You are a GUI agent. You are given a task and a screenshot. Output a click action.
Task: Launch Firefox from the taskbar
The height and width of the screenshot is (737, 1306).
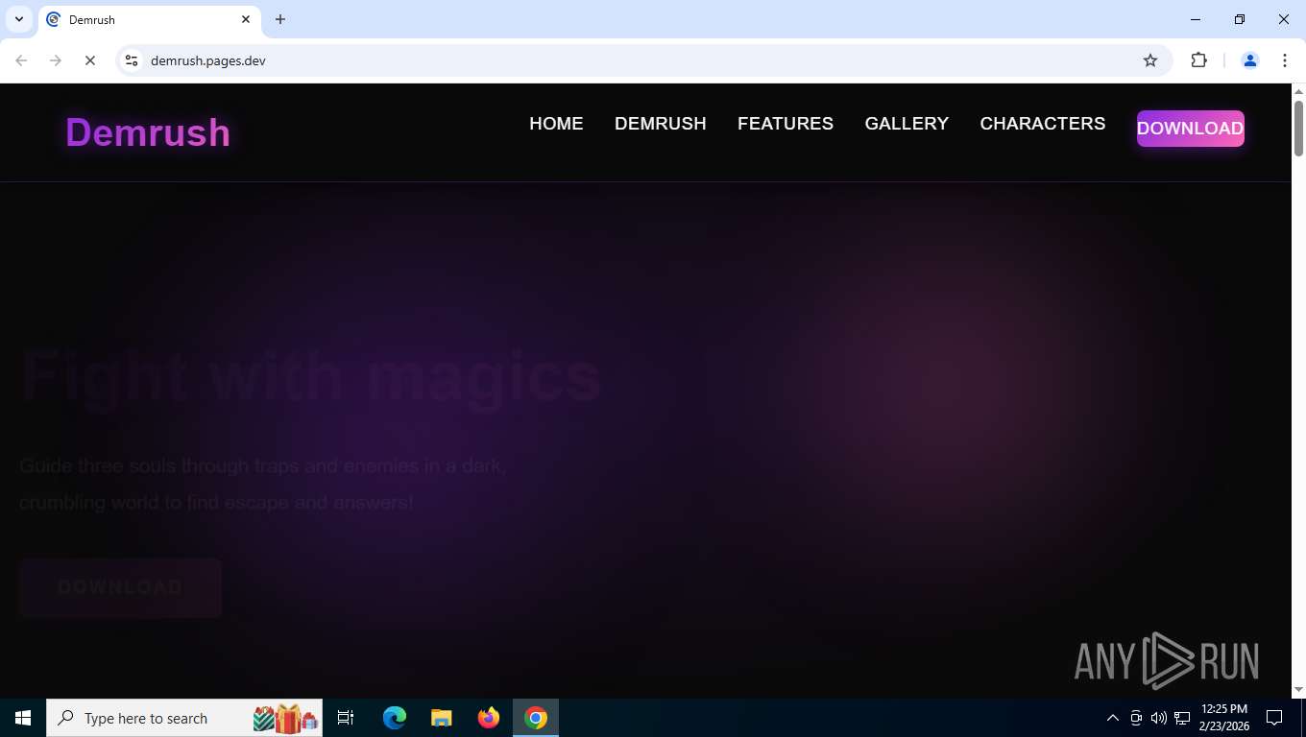489,718
